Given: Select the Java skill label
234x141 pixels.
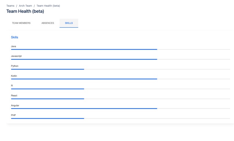Looking at the screenshot, I should pos(13,46).
